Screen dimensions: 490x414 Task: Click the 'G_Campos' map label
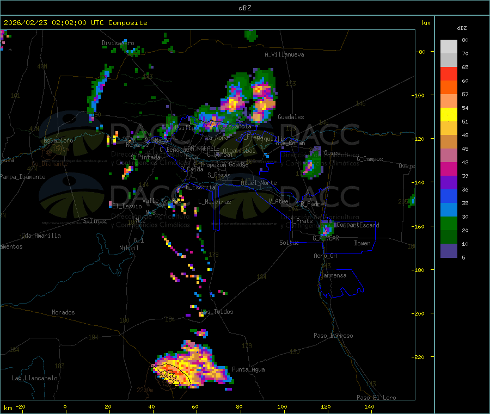click(x=370, y=159)
